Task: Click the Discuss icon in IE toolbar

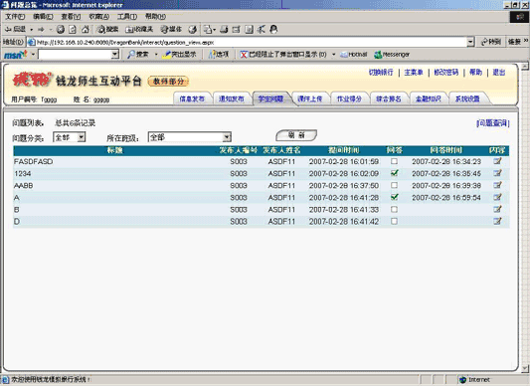Action: 249,30
